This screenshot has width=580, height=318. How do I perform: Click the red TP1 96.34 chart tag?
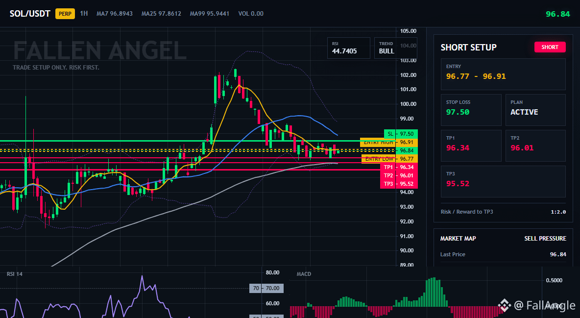399,167
